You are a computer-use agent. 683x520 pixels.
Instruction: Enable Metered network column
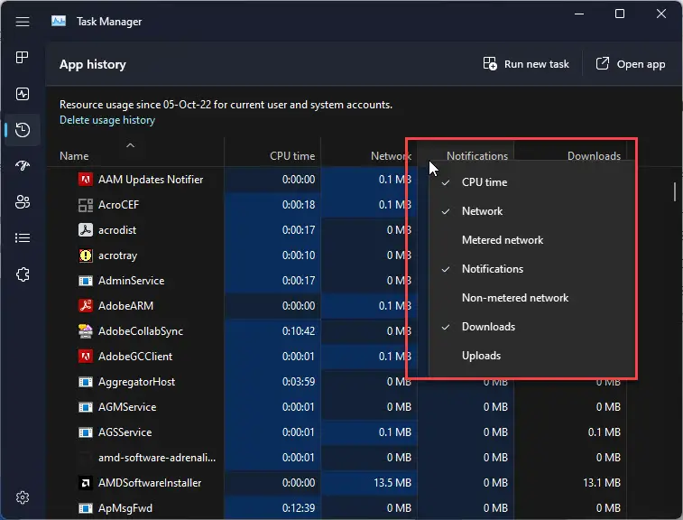click(531, 240)
